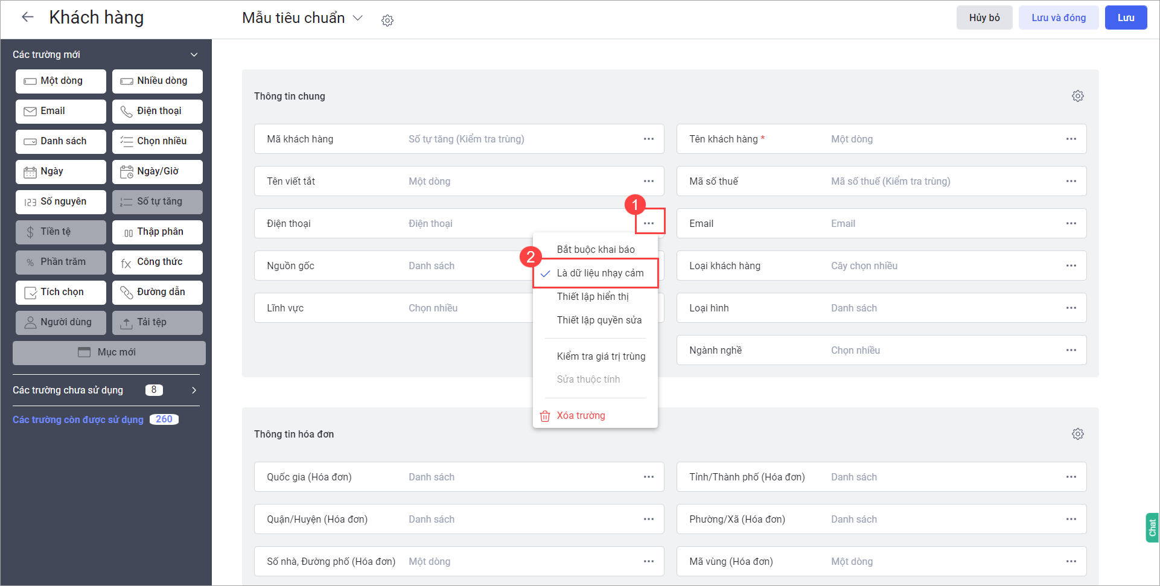Screen dimensions: 1160x586
Task: Open options menu for Loại hình field
Action: [1071, 308]
